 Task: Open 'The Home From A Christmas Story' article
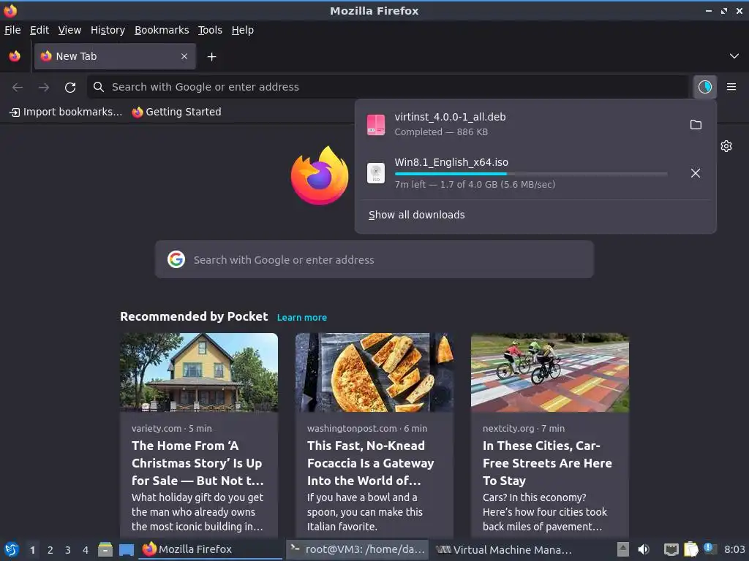(x=197, y=462)
